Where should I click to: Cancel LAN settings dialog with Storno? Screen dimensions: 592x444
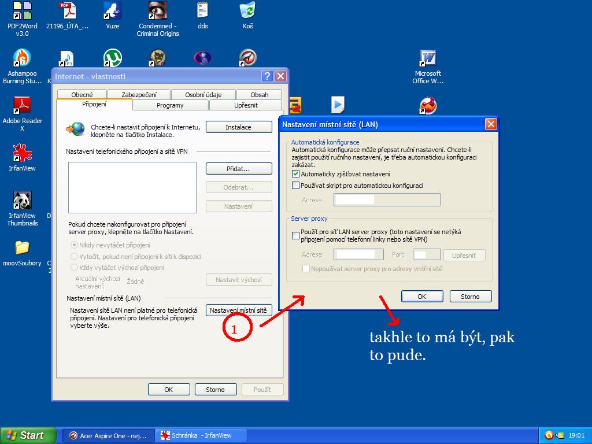click(x=471, y=297)
